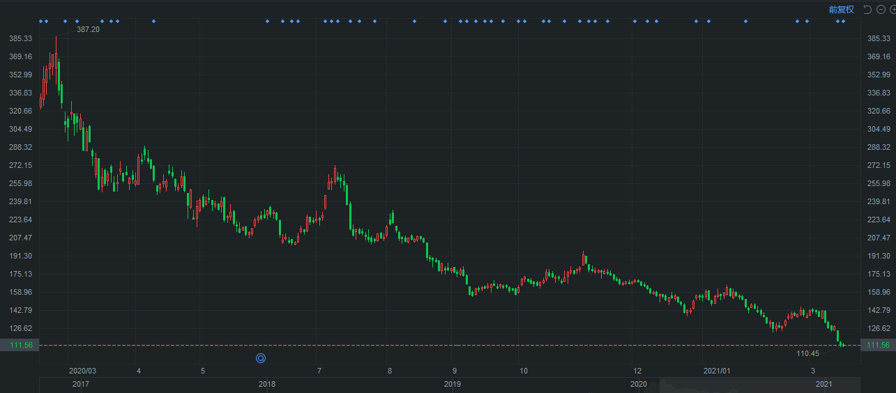Click month label 12 on the date axis

click(x=637, y=371)
